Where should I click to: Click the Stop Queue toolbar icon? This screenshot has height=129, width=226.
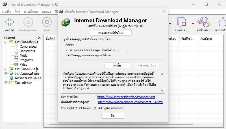[x=181, y=22]
